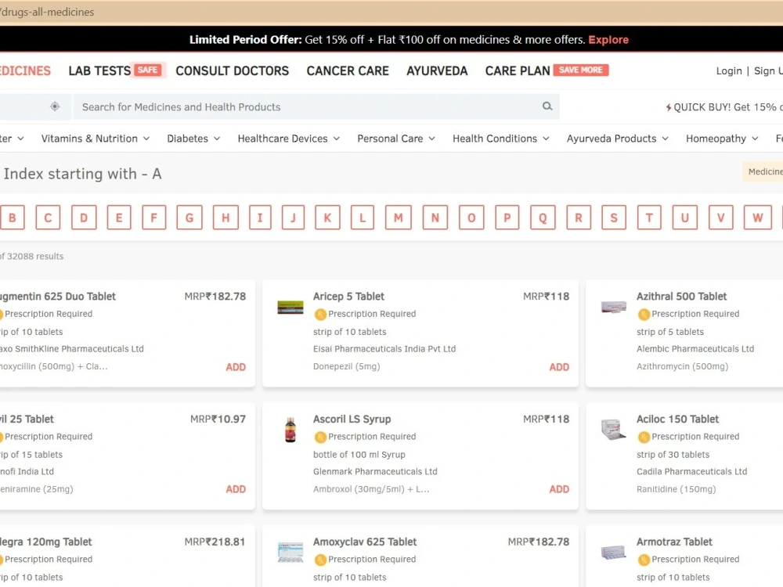Click the lightning Quick Buy icon
The image size is (783, 587).
[668, 107]
